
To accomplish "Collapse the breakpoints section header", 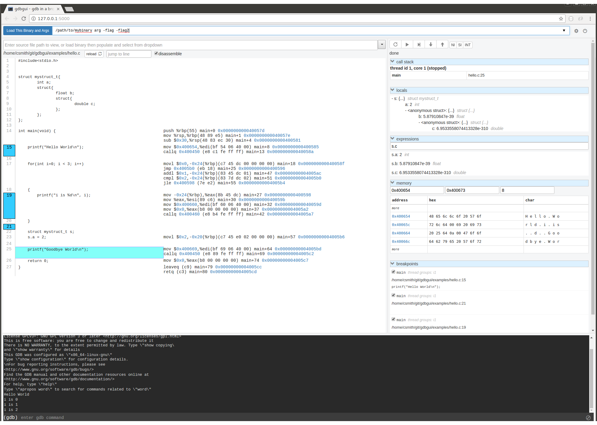I will coord(393,263).
